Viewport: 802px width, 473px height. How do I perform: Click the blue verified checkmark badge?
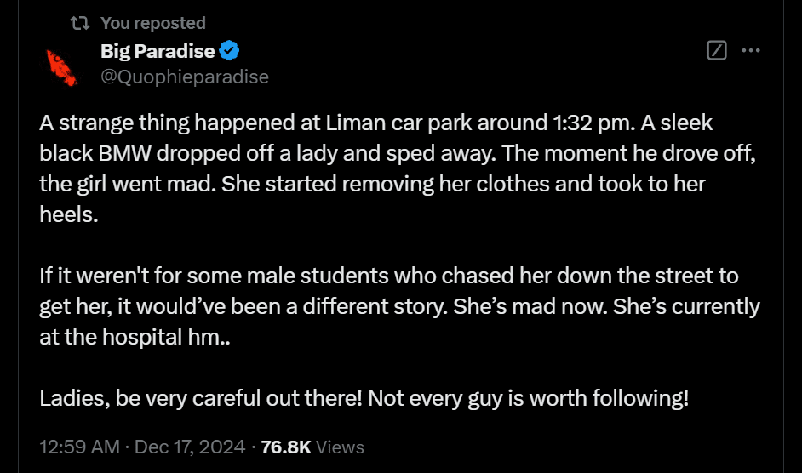(x=229, y=51)
